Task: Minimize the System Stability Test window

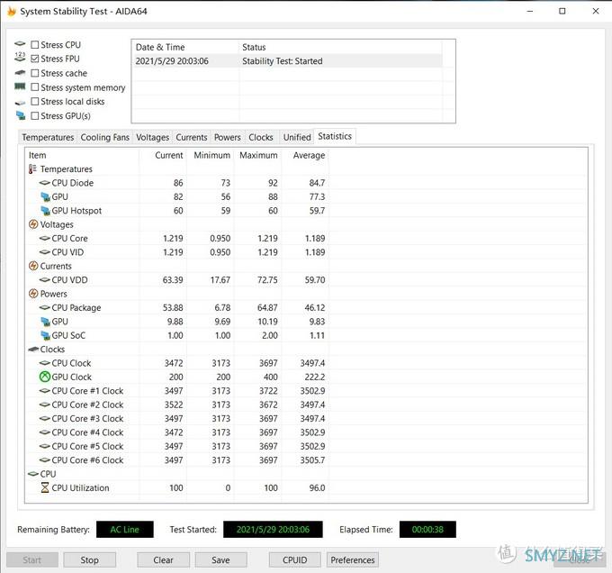Action: (529, 11)
